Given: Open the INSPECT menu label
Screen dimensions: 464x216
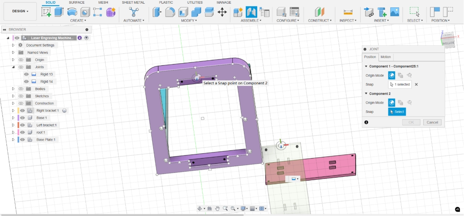Looking at the screenshot, I should click(348, 20).
